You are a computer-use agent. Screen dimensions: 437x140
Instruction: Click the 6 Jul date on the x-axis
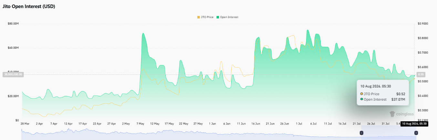(x=313, y=124)
